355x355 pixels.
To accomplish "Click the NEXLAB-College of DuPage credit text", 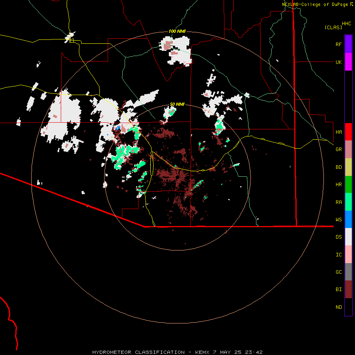I will point(316,4).
